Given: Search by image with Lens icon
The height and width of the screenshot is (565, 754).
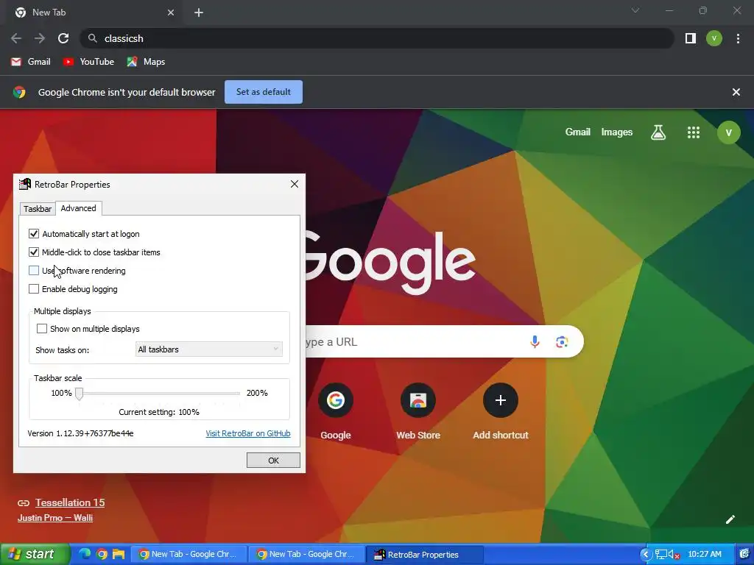Looking at the screenshot, I should tap(562, 341).
